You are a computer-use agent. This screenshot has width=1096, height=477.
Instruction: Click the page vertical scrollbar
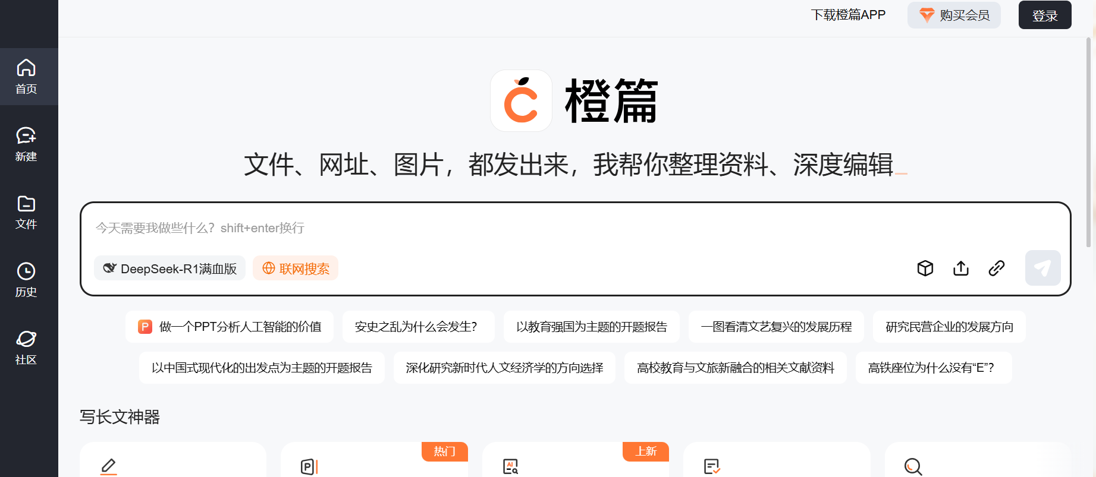tap(1088, 143)
